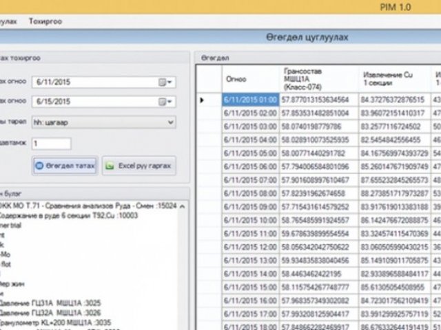Viewport: 441px width, 330px height.
Task: Select cell value 84.37276372876515
Action: pos(395,100)
